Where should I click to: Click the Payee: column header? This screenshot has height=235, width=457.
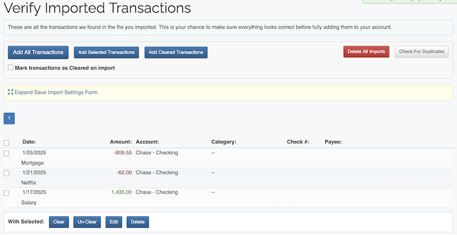point(333,142)
